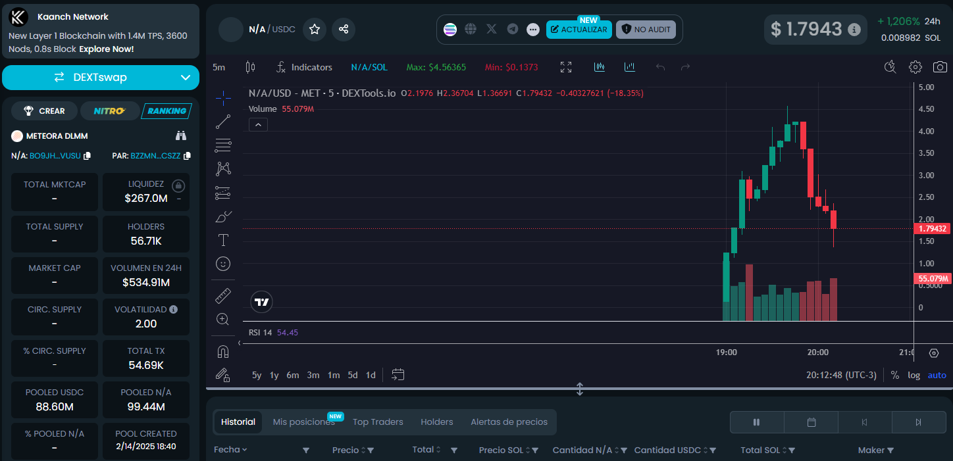Screen dimensions: 953x461
Task: Switch to the Top Traders tab
Action: [378, 422]
